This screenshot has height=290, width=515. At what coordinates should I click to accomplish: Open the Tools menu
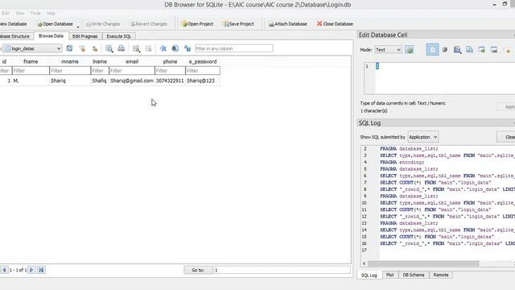35,13
